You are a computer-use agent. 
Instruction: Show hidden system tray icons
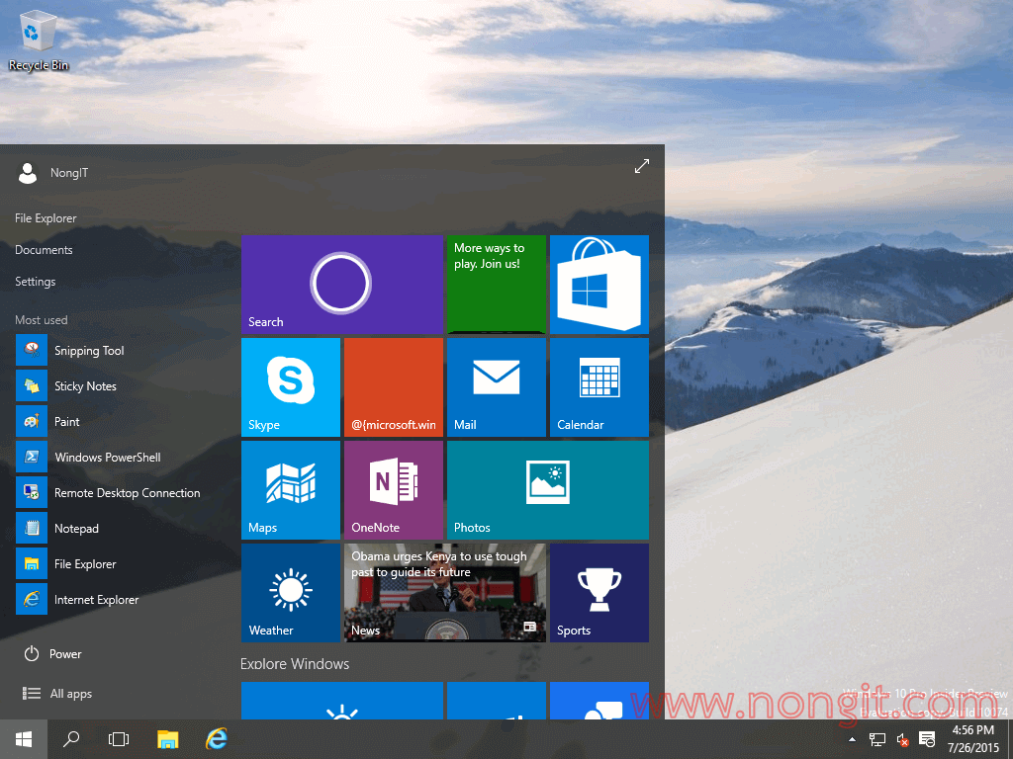pyautogui.click(x=852, y=739)
